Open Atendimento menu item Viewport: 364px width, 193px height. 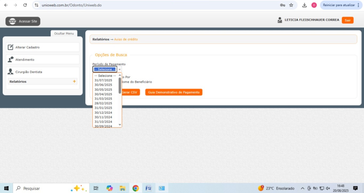click(25, 60)
